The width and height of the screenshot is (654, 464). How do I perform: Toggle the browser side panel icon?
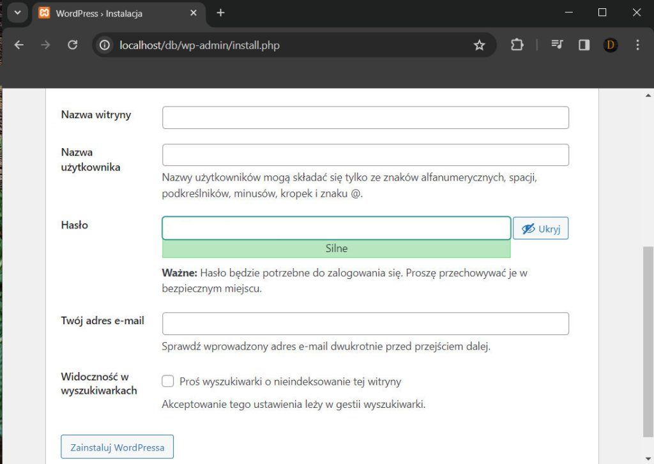(x=584, y=45)
